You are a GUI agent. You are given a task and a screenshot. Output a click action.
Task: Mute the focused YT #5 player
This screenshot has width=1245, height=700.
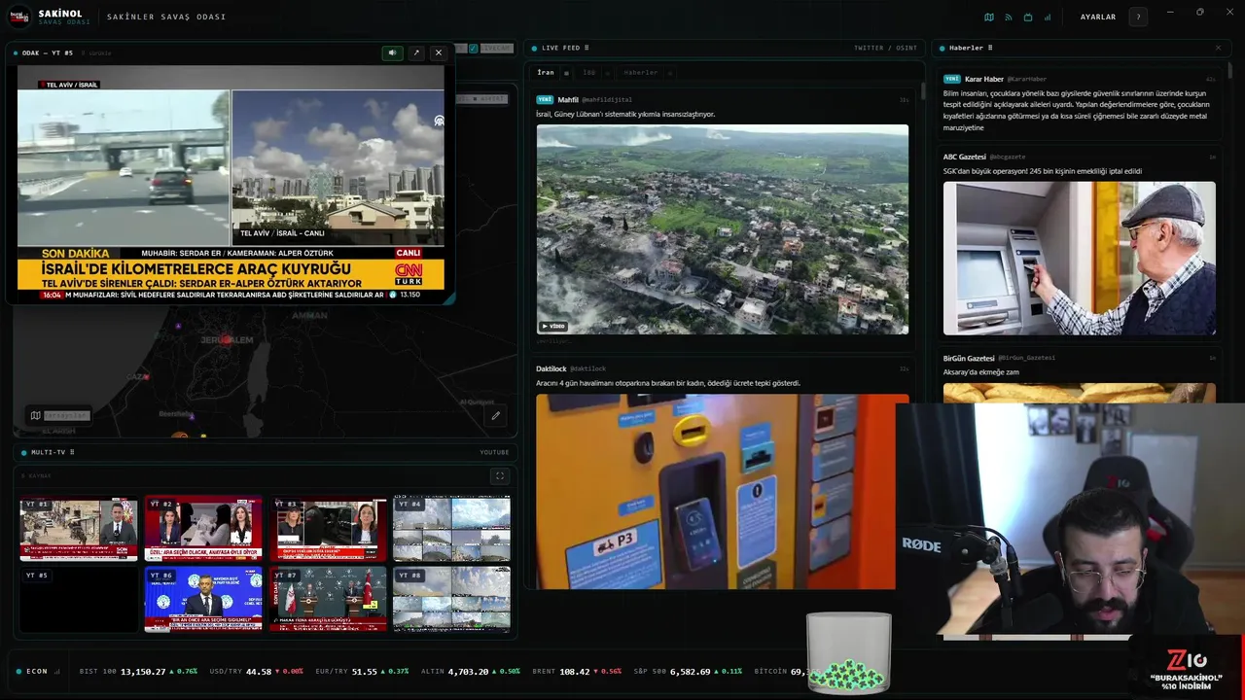(x=393, y=53)
